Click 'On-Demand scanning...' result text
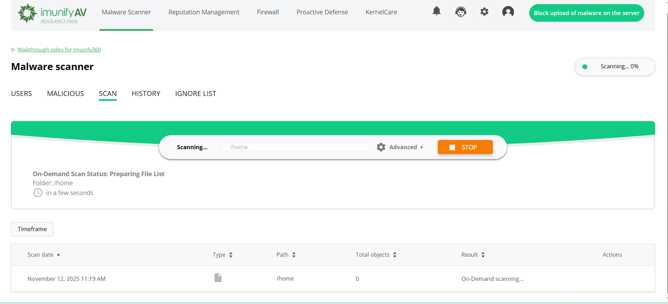Viewport: 668px width, 304px height. point(492,279)
